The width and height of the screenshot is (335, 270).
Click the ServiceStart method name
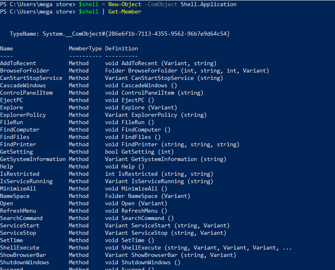[x=20, y=225]
